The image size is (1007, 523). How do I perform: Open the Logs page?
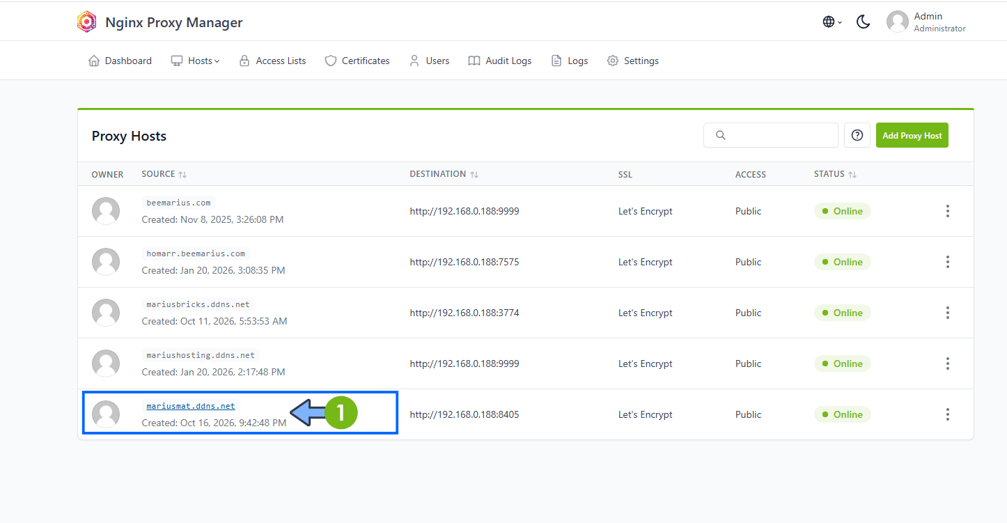click(x=570, y=61)
